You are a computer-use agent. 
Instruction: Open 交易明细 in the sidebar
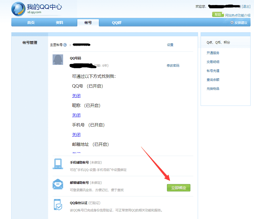point(213,62)
